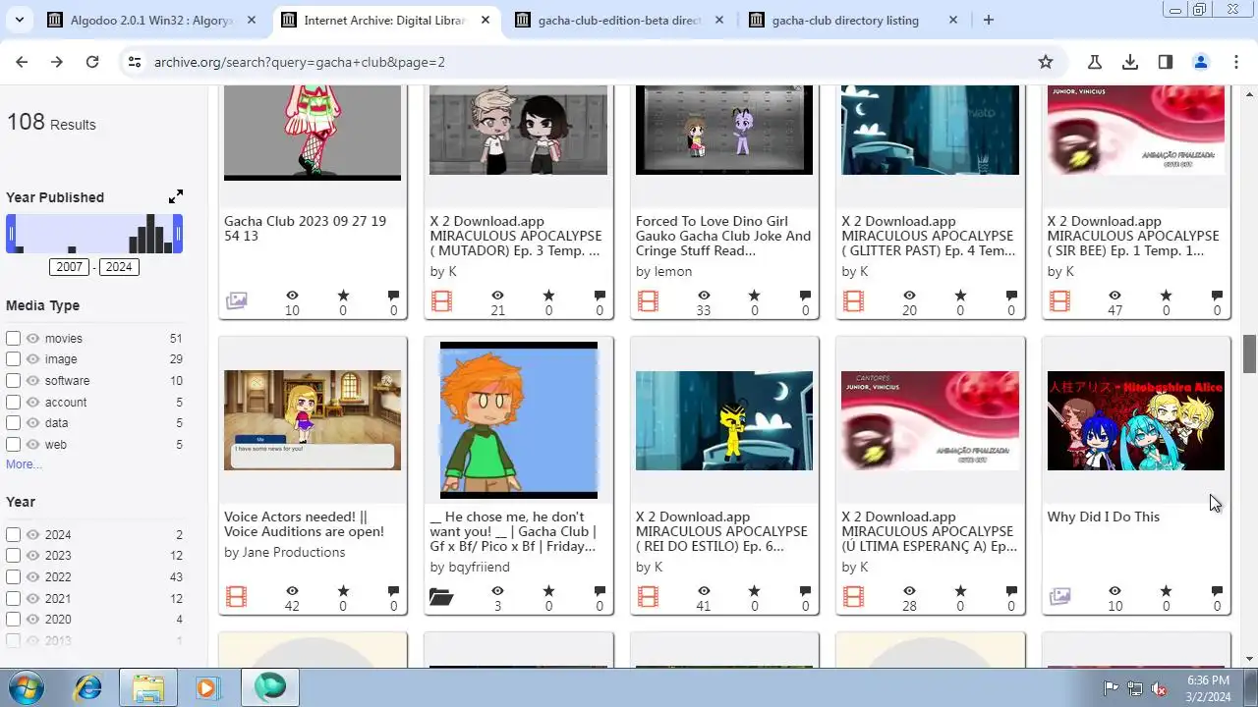Click favorites star on Gacha Club 2023 card
Viewport: 1258px width, 707px height.
pyautogui.click(x=343, y=296)
